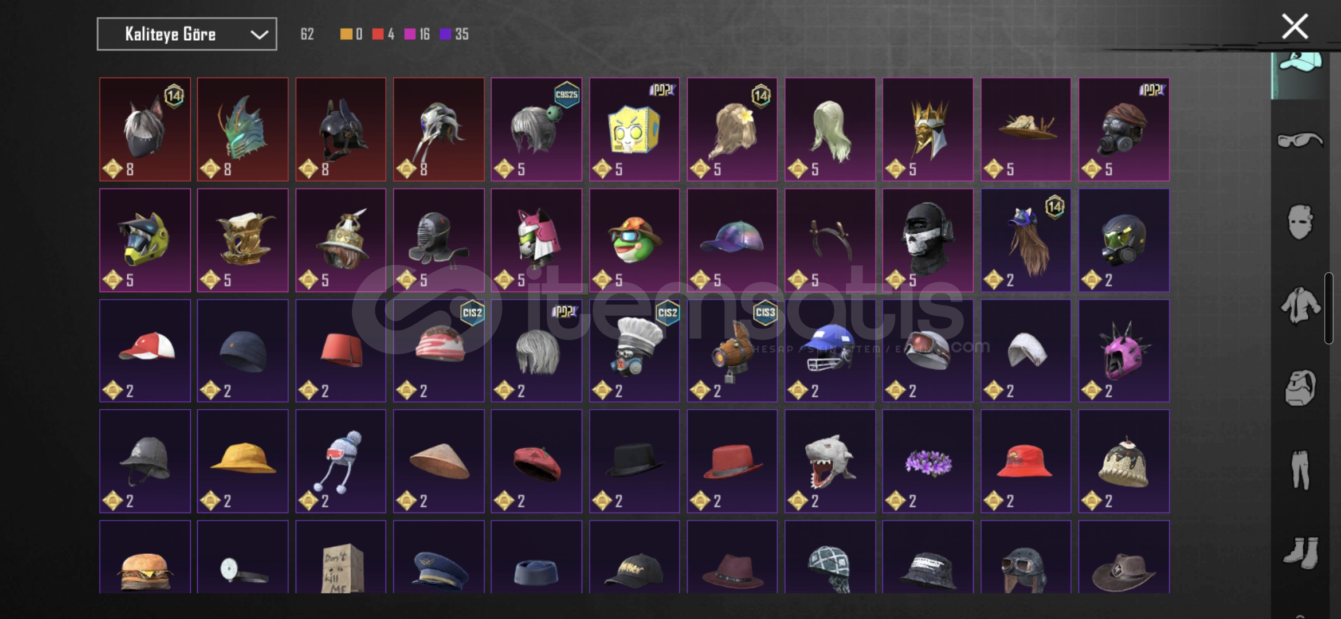The width and height of the screenshot is (1341, 619).
Task: Select the golden crown helmet item
Action: tap(928, 130)
